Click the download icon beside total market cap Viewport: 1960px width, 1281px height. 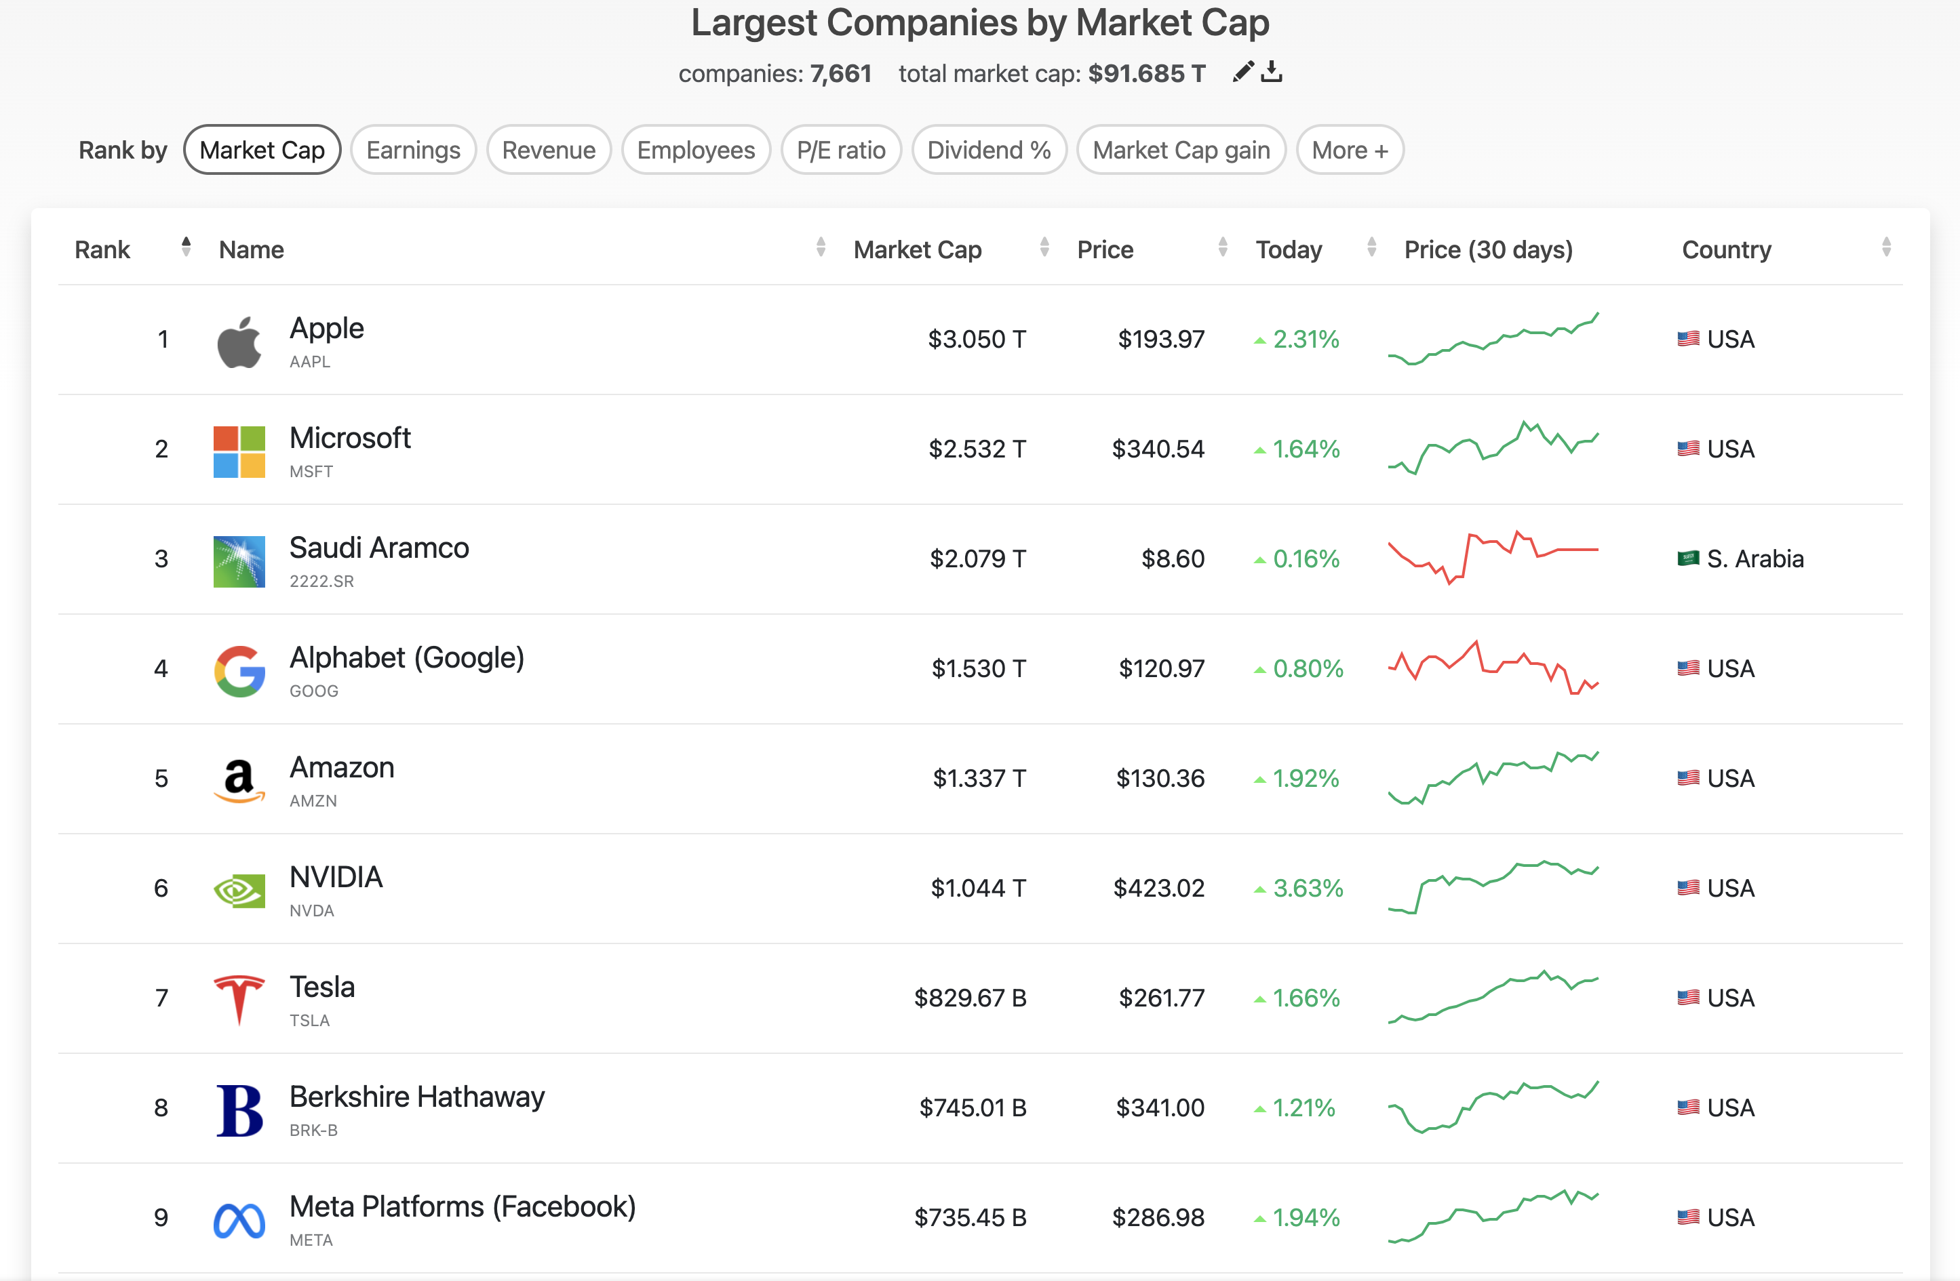point(1272,72)
